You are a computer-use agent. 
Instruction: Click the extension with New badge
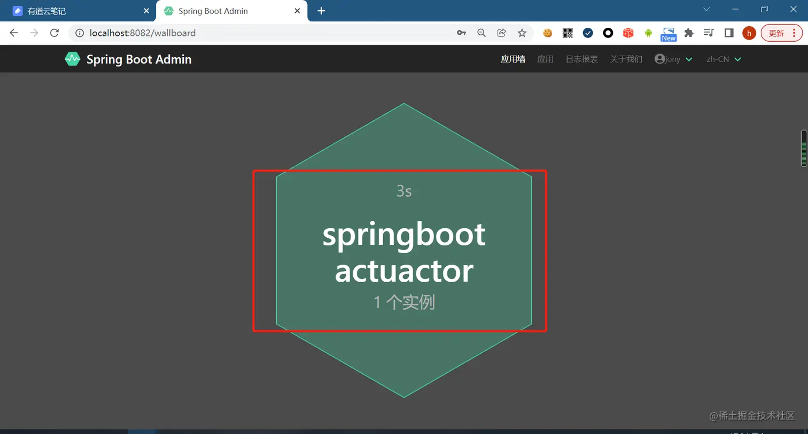click(x=669, y=34)
